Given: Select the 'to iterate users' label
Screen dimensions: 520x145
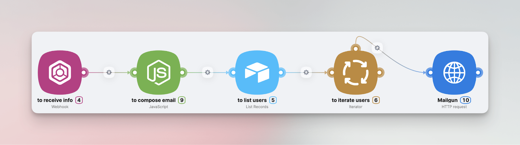Looking at the screenshot, I should pos(351,100).
